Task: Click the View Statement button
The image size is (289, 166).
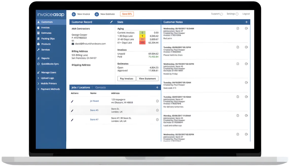Action: pos(148,79)
